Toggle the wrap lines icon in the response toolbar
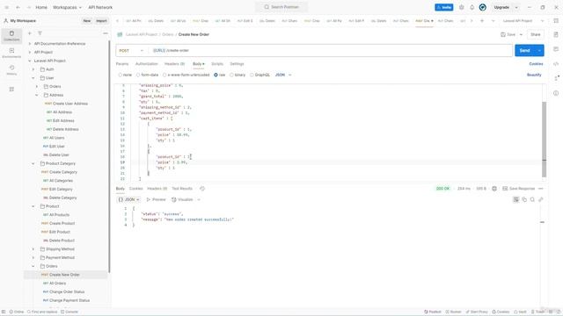 516,199
